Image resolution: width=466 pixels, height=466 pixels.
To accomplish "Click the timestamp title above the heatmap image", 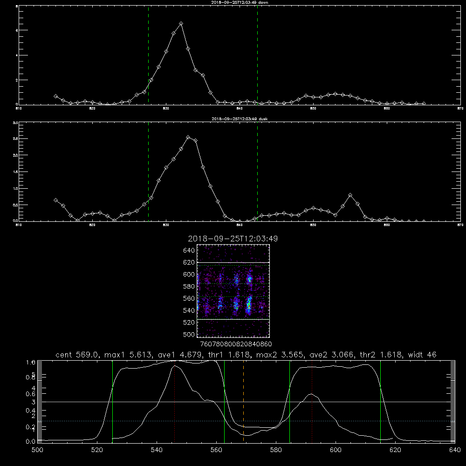I will (233, 239).
